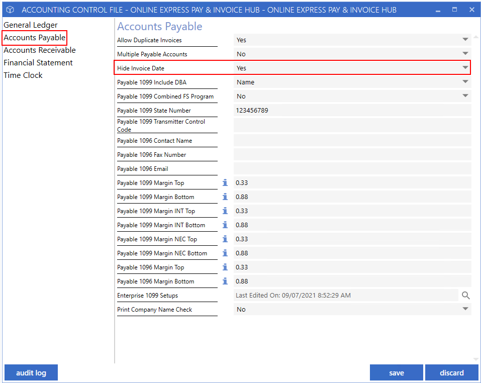481x383 pixels.
Task: Click the info icon for Payable 1096 Margin Top
Action: point(225,267)
